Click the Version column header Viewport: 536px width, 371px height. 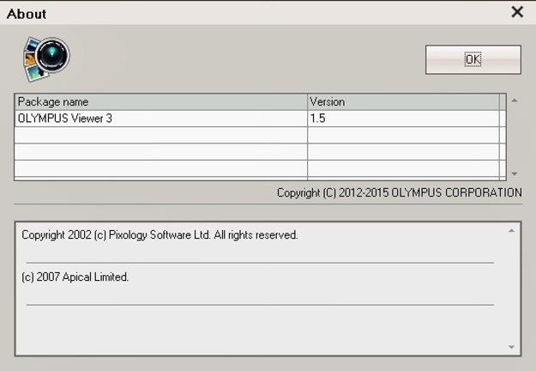tap(403, 102)
